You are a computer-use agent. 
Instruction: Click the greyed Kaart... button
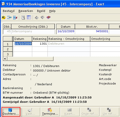pos(70,112)
